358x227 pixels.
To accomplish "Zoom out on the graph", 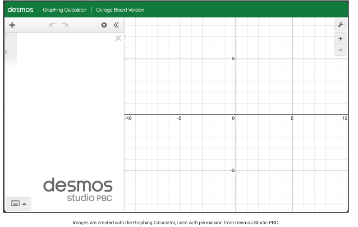I will 340,50.
